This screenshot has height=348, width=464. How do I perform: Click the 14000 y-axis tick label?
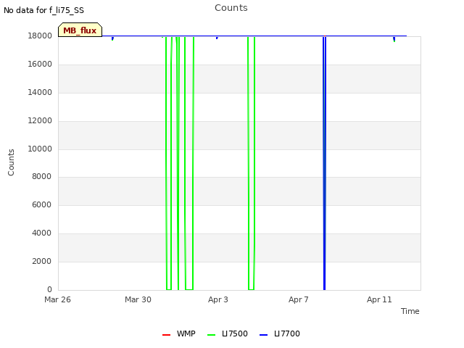[40, 92]
